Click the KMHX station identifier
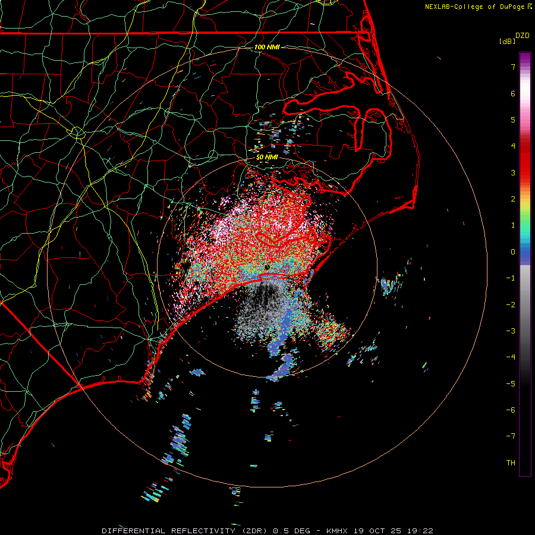This screenshot has width=535, height=535. [x=337, y=531]
